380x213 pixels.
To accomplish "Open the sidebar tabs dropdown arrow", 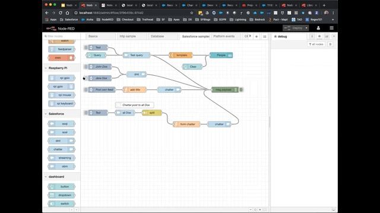I will 334,37.
